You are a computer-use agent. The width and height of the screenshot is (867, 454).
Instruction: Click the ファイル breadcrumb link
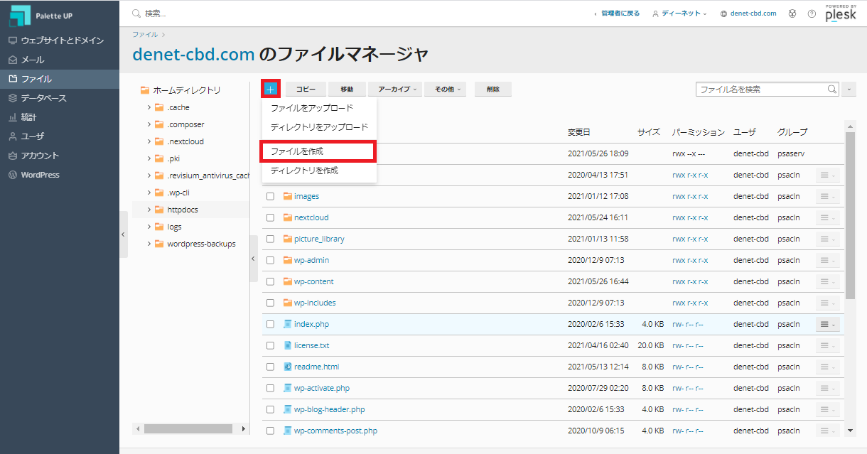point(145,34)
